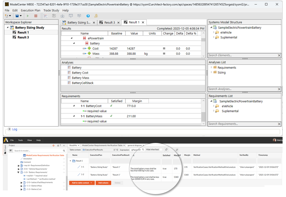Open the Trade Study menu
Screen dimensions: 286x197
coord(51,10)
